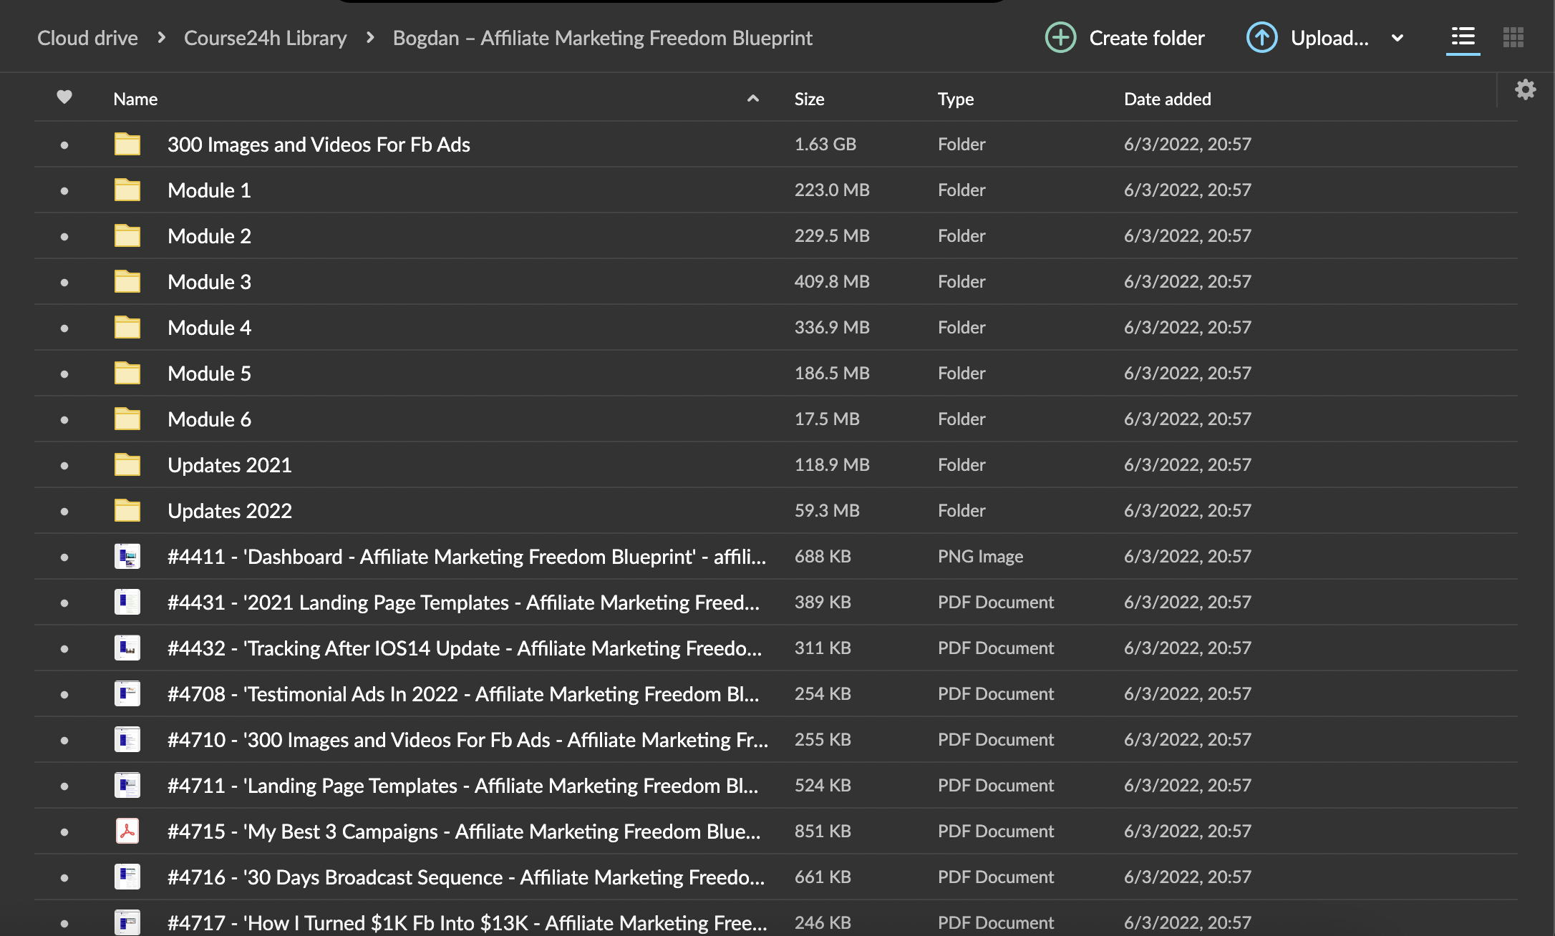This screenshot has height=936, width=1555.
Task: Click the Create folder plus icon
Action: (1060, 38)
